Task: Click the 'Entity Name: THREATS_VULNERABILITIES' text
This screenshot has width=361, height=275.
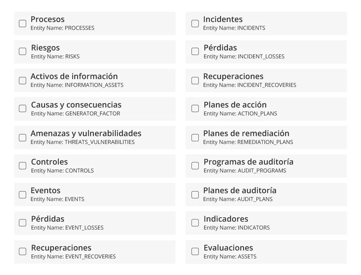Action: (x=83, y=142)
